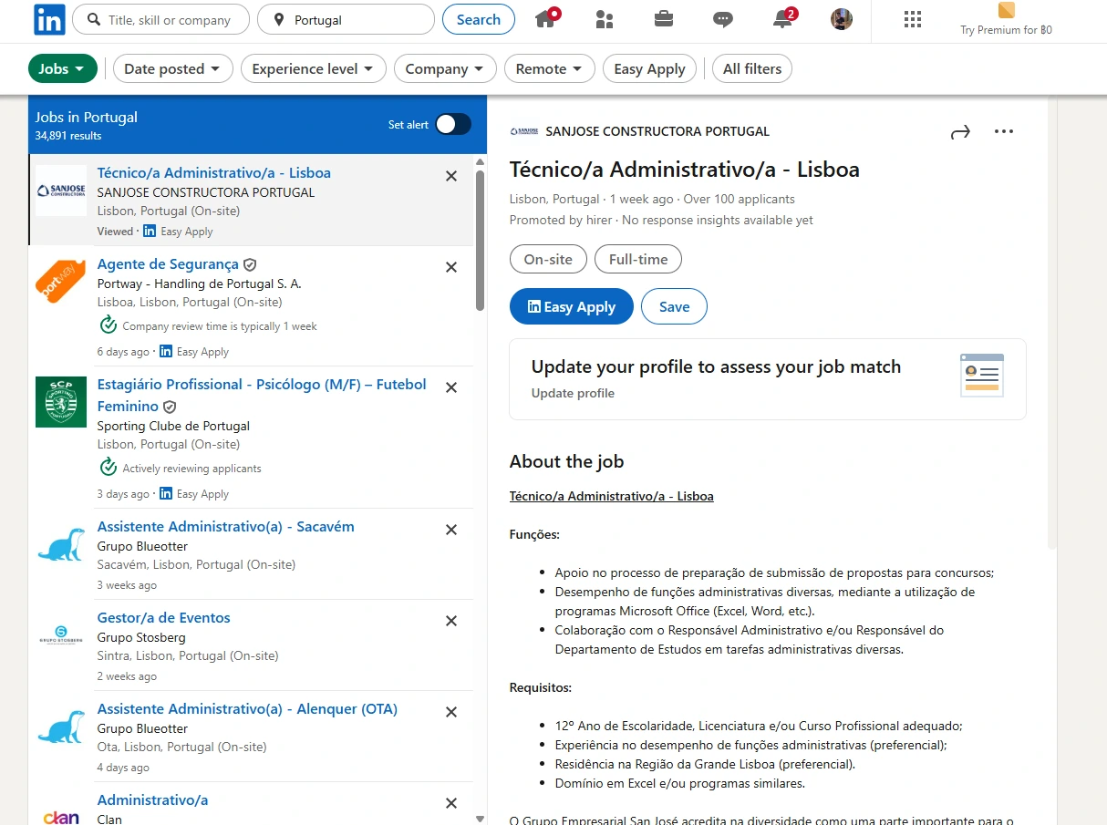Dismiss Técnico/a Administrativo/a job card
This screenshot has height=825, width=1107.
[x=451, y=176]
